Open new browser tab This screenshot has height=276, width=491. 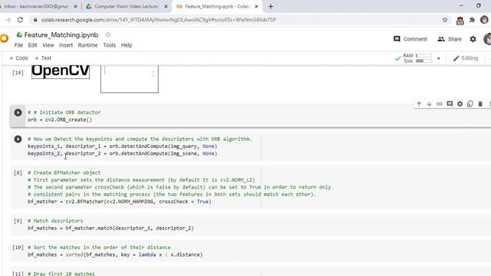(271, 6)
